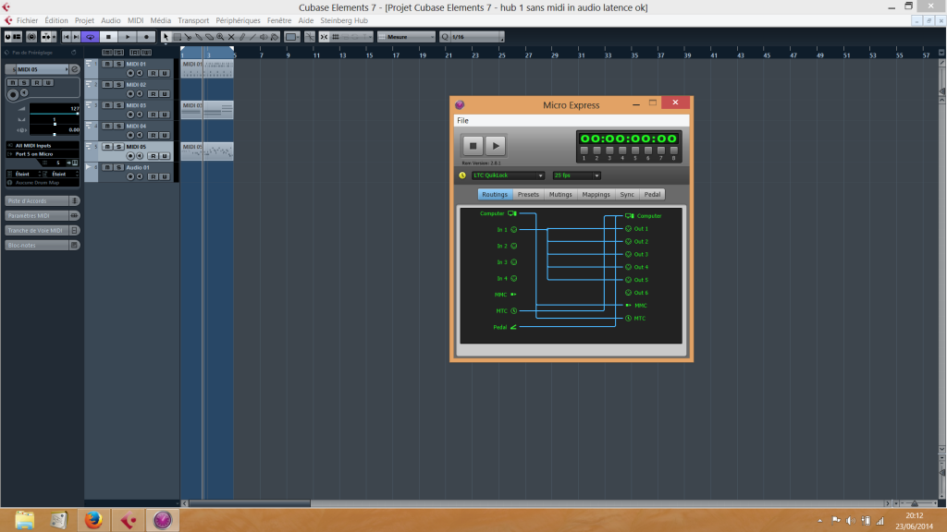Open File Explorer from the taskbar

pyautogui.click(x=25, y=520)
